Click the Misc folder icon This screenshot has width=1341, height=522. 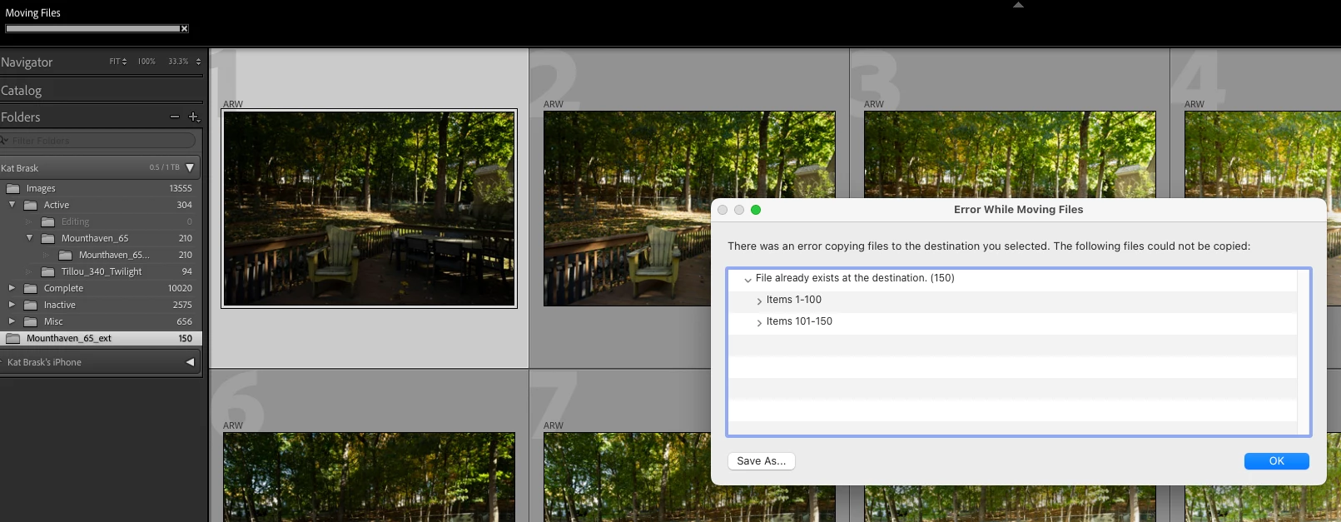(x=31, y=321)
